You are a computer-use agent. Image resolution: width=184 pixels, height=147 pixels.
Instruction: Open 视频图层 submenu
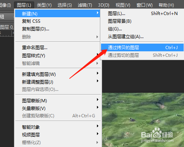pos(58,135)
